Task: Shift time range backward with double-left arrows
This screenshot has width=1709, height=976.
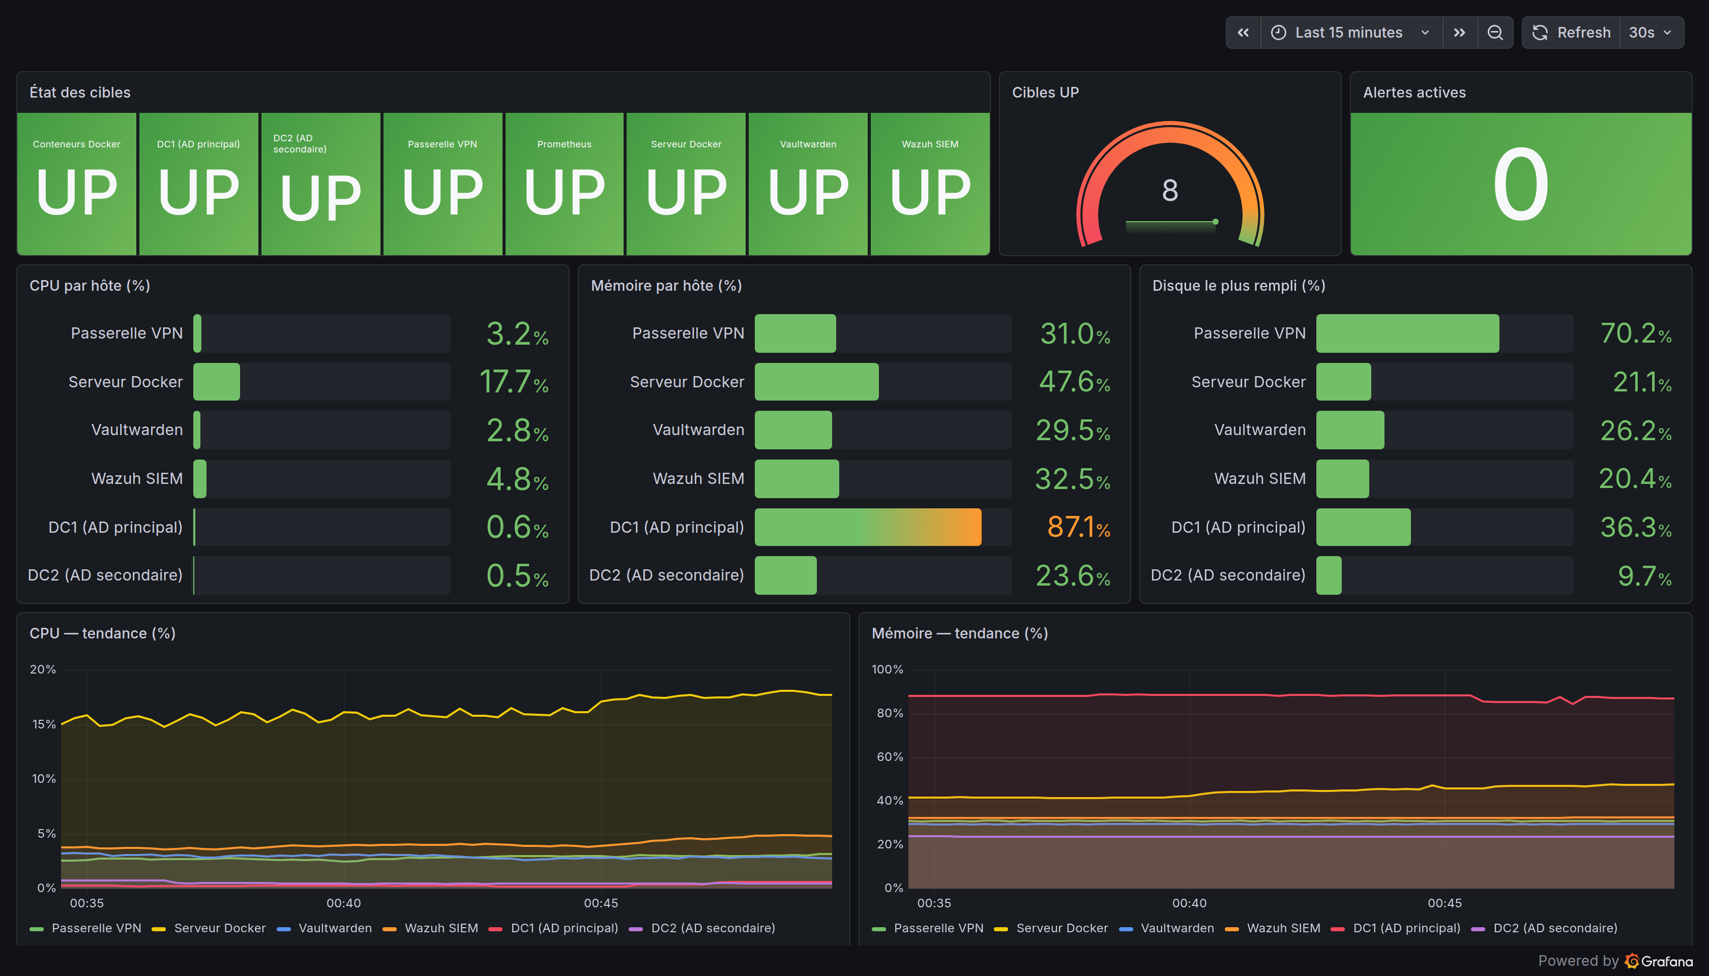Action: [1243, 32]
